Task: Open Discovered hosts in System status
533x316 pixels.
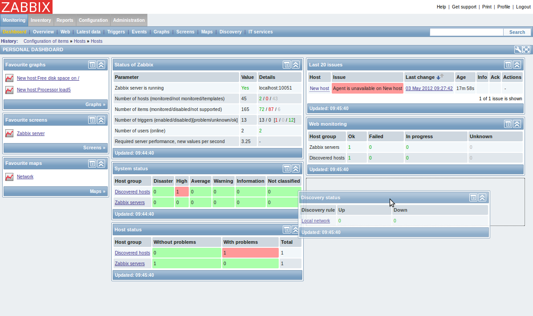Action: 132,192
